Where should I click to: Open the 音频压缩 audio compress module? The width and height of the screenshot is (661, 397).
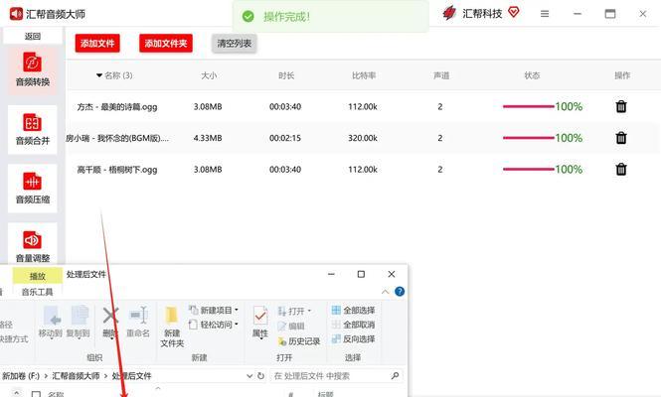coord(33,189)
